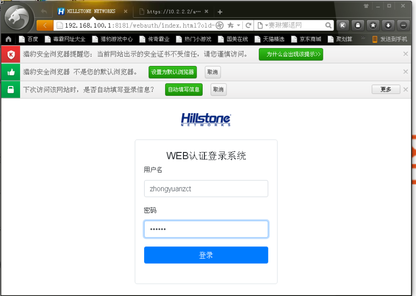Screen dimensions: 416x296
Task: Reload the page with refresh icon
Action: pos(248,25)
